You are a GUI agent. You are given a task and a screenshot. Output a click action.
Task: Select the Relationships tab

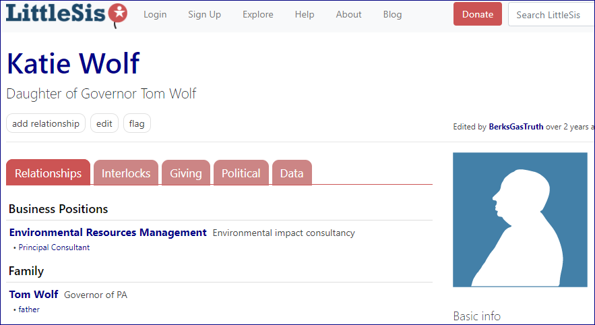pyautogui.click(x=49, y=173)
